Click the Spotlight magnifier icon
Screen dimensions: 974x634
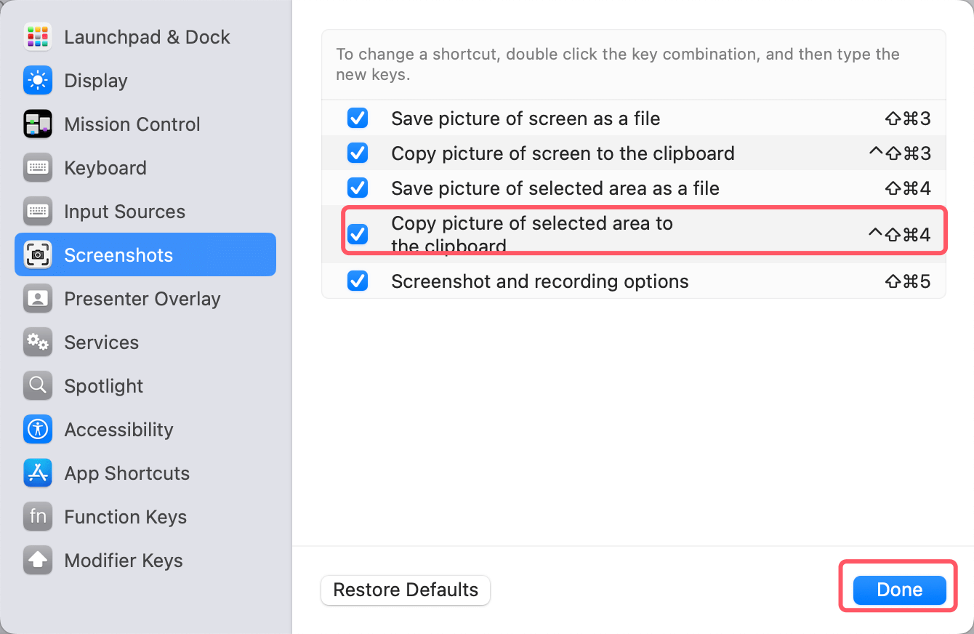tap(37, 386)
